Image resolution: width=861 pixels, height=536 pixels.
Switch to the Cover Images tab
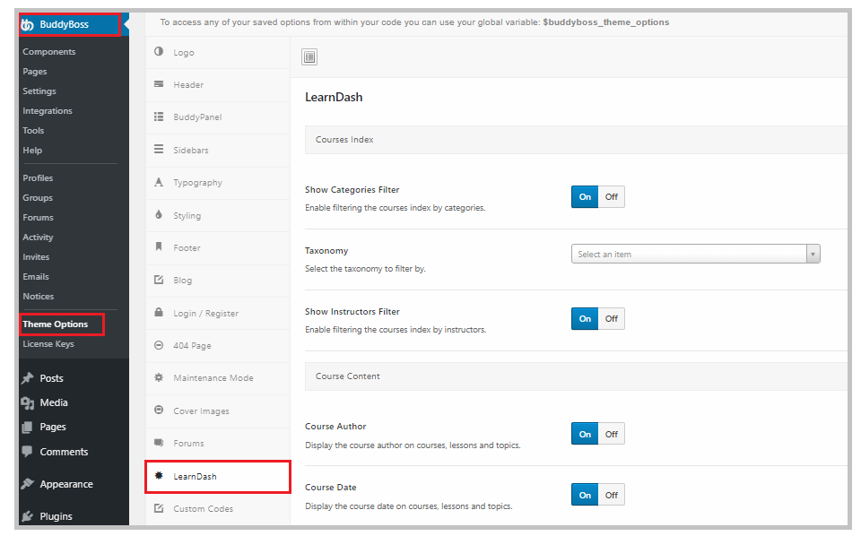[201, 411]
